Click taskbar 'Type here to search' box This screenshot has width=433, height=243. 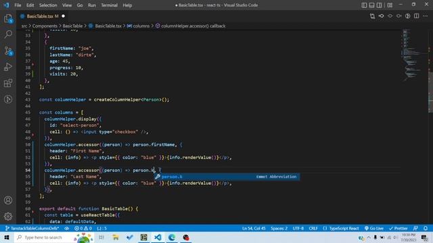[54, 238]
